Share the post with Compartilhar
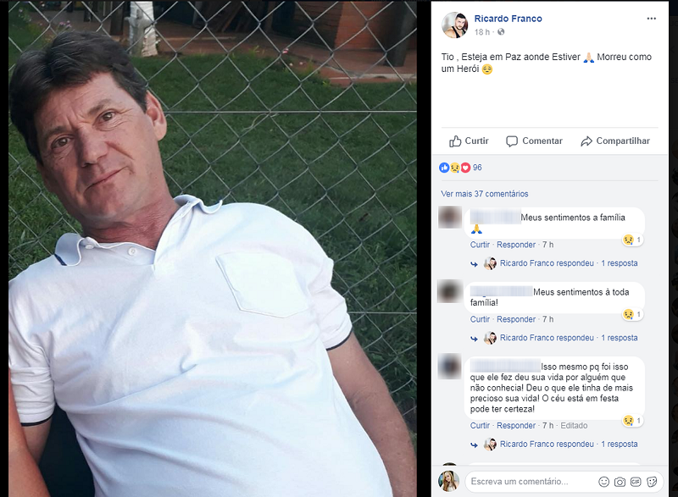The height and width of the screenshot is (497, 678). tap(615, 141)
